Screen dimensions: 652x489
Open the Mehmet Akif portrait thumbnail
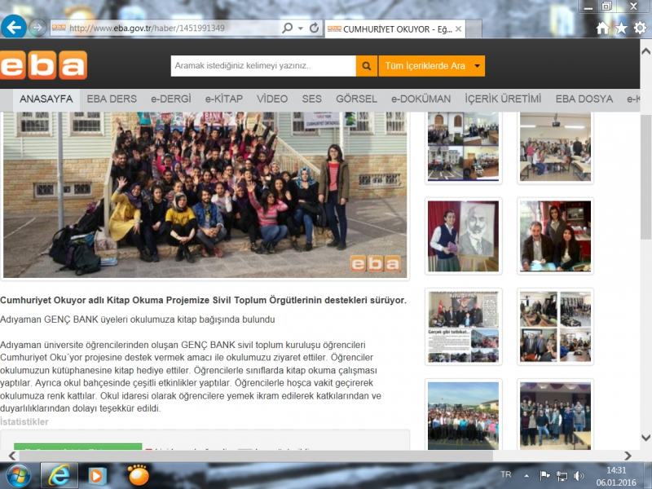click(462, 236)
